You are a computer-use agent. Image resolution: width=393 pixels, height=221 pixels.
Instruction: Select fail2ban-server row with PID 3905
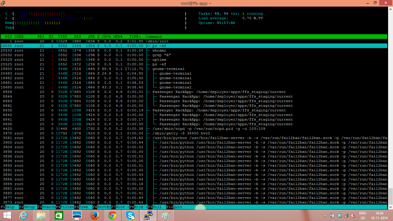click(x=194, y=142)
